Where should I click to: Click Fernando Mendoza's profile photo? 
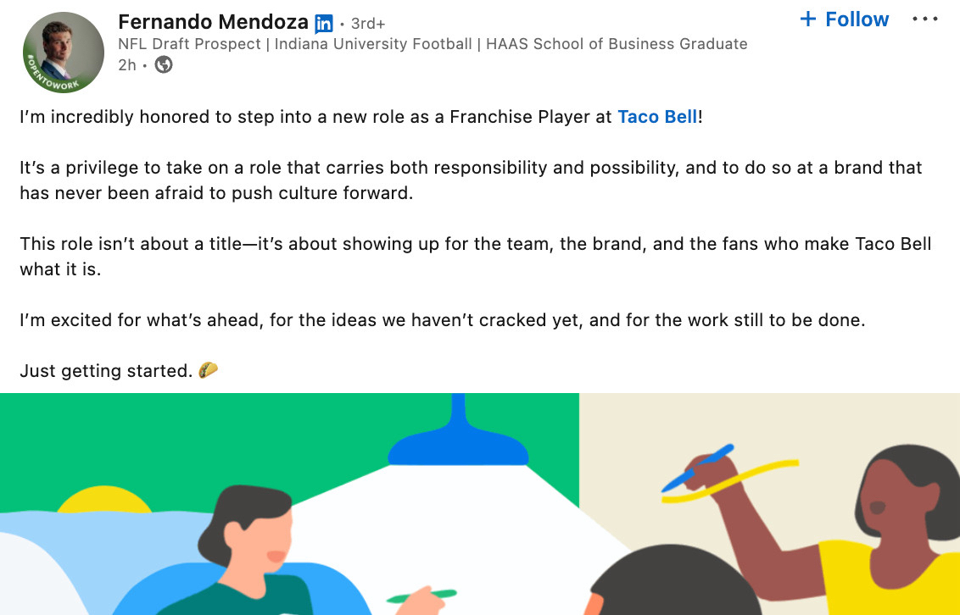coord(64,53)
